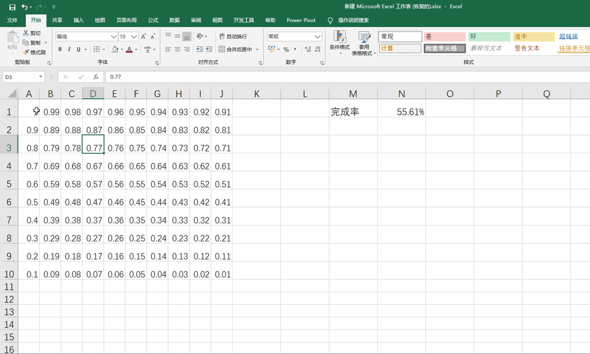Open the Font (字体) group dialog launcher
Image resolution: width=590 pixels, height=354 pixels.
[157, 63]
